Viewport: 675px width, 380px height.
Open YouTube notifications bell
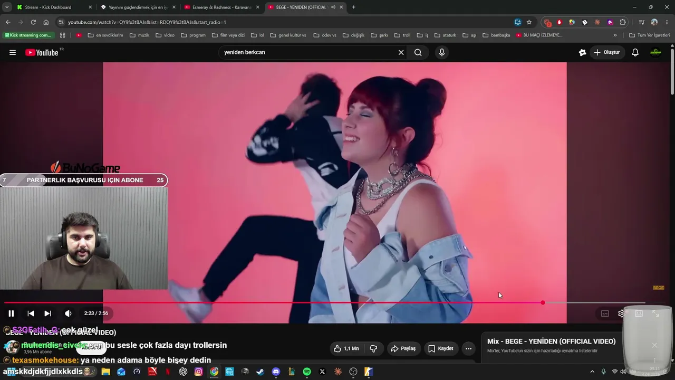(635, 52)
